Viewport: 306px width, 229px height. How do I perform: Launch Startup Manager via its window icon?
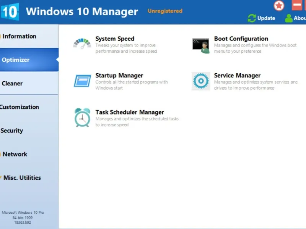pos(82,81)
